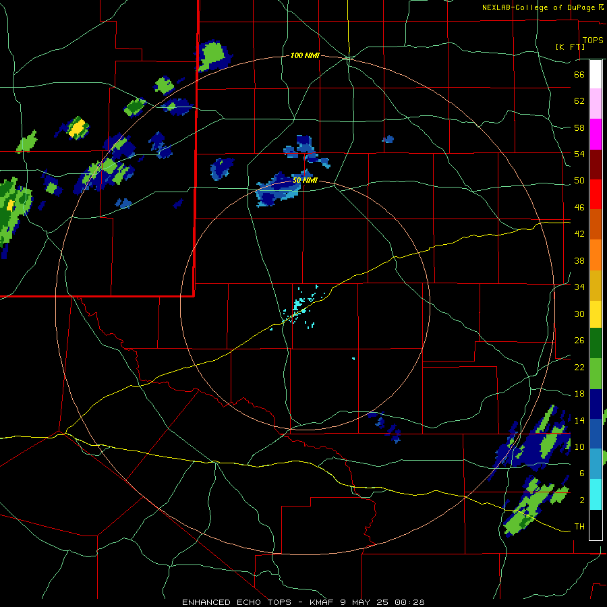
Task: Click the black TH swatch at the bottom of the scale
Action: pyautogui.click(x=596, y=525)
